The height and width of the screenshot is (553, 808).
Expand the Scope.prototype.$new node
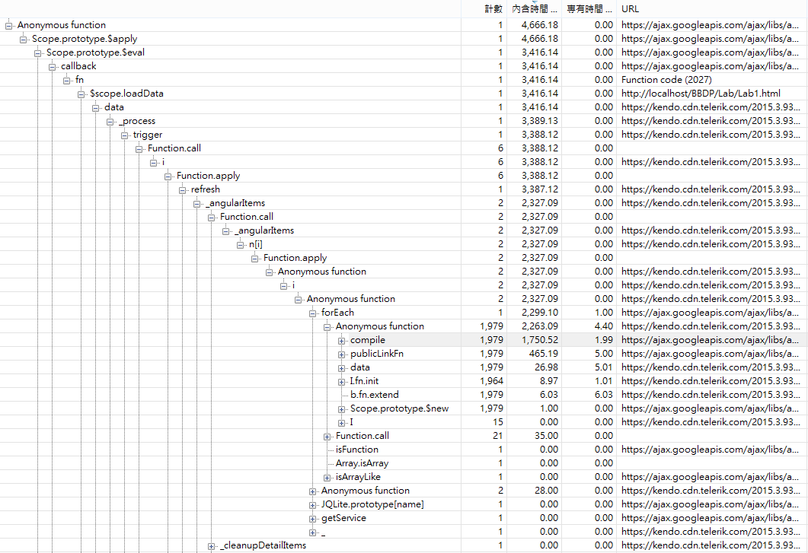pyautogui.click(x=341, y=409)
